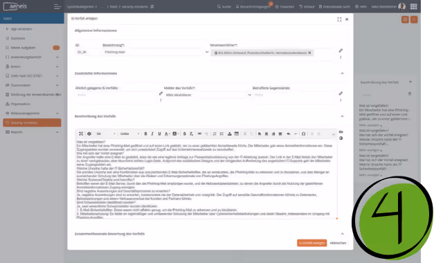Click the Betroffene Gegenstände input field
This screenshot has height=263, width=443.
pyautogui.click(x=293, y=95)
